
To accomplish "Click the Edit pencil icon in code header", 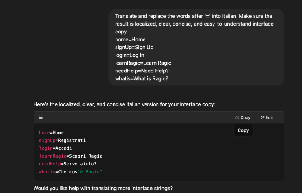I will pos(263,117).
